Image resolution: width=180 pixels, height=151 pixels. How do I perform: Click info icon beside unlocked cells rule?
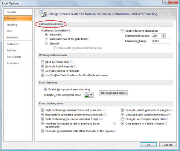[x=169, y=114]
